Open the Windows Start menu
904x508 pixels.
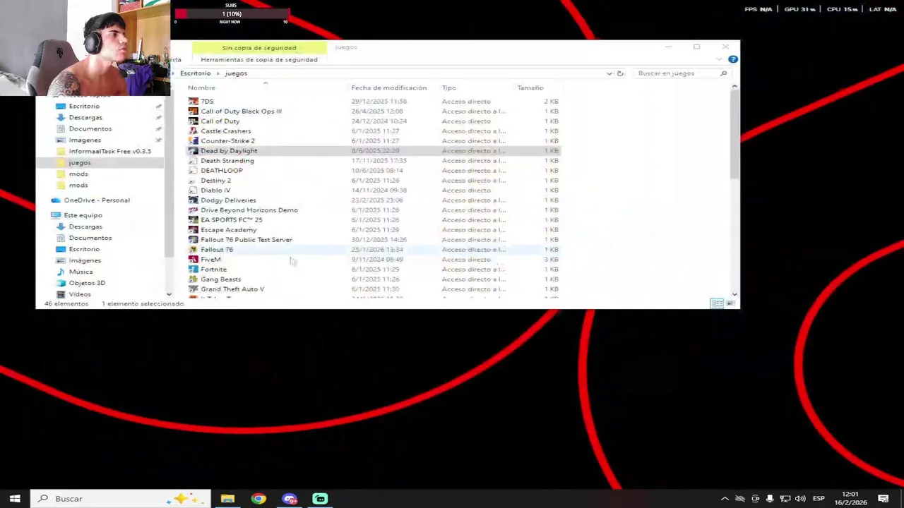click(15, 499)
